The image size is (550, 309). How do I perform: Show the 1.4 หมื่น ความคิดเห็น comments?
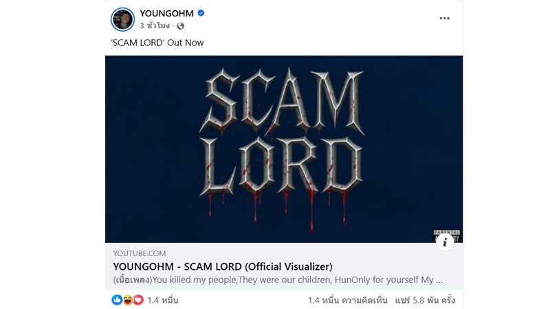pyautogui.click(x=348, y=300)
